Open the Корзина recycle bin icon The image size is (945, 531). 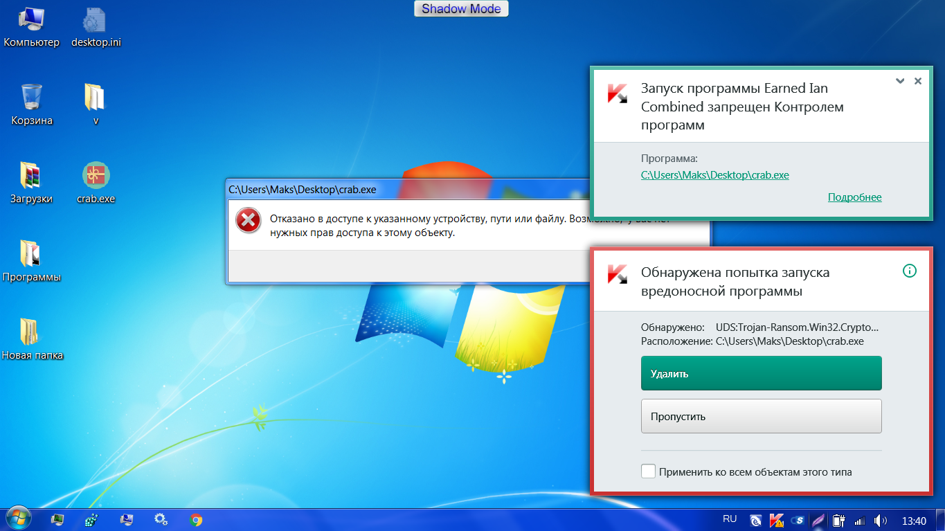click(31, 105)
